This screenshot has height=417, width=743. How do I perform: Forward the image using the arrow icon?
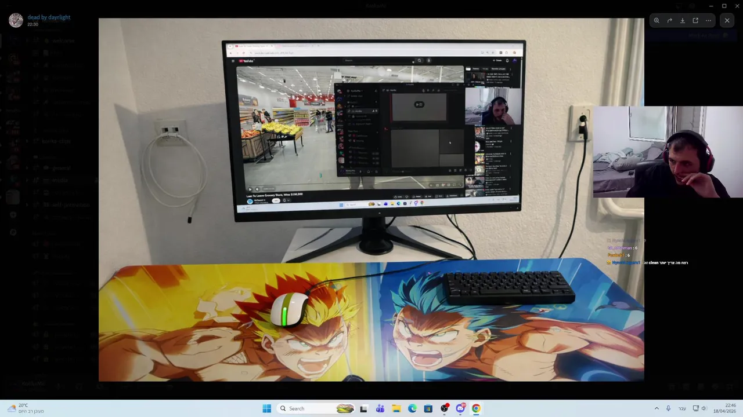669,20
